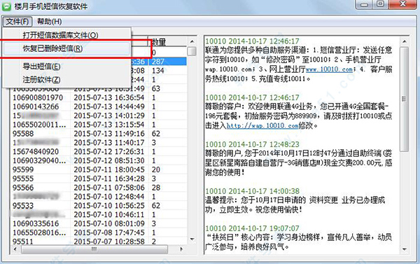Click message header 10010 2014-10-17 12:48:23
The width and height of the screenshot is (420, 264).
(x=252, y=144)
